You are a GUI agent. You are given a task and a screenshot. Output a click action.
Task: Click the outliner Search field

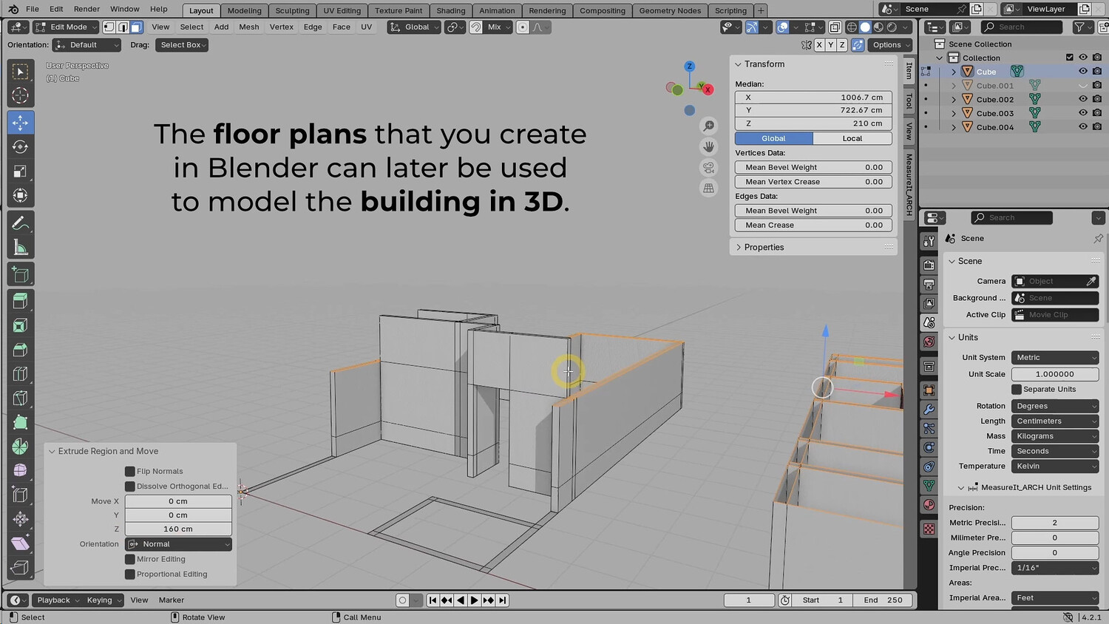1022,27
